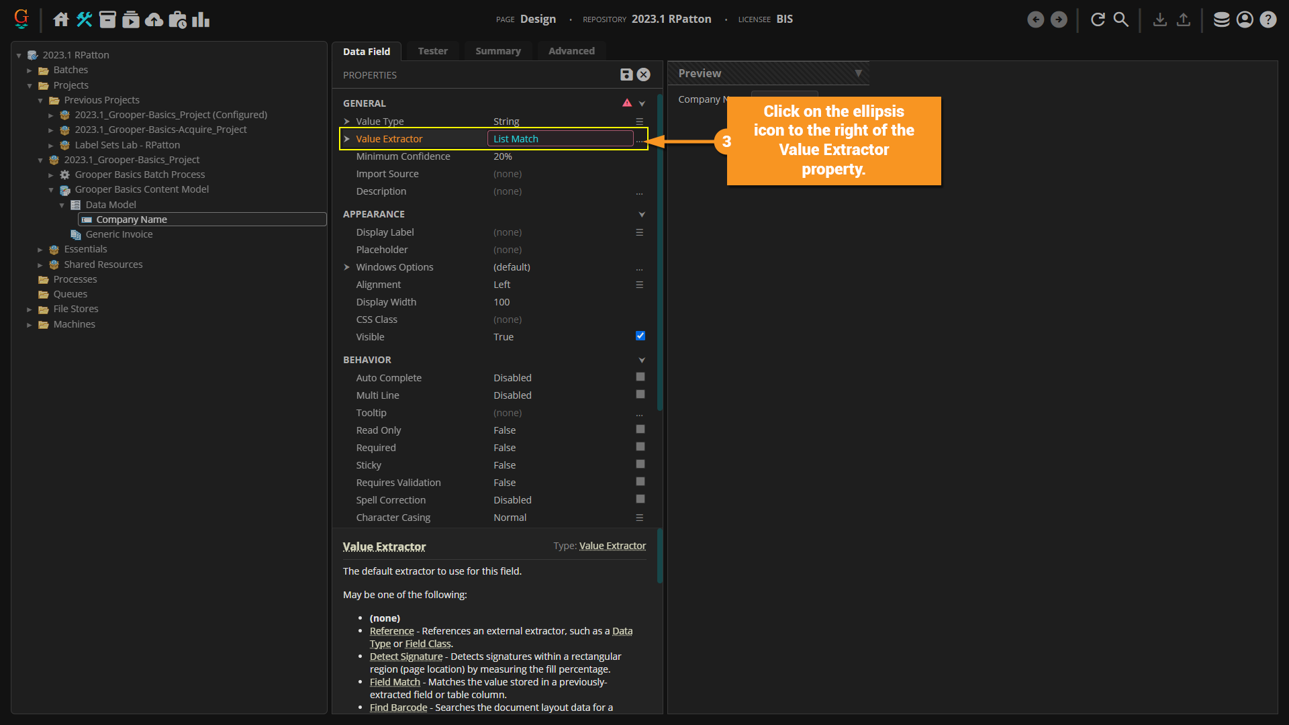Open the Alignment dropdown menu
This screenshot has width=1289, height=725.
click(639, 285)
